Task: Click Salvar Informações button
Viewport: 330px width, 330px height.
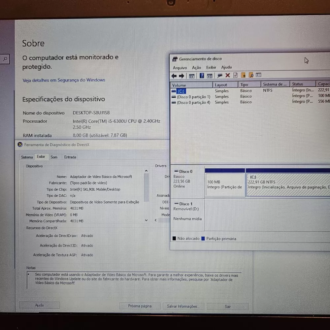Action: click(183, 307)
